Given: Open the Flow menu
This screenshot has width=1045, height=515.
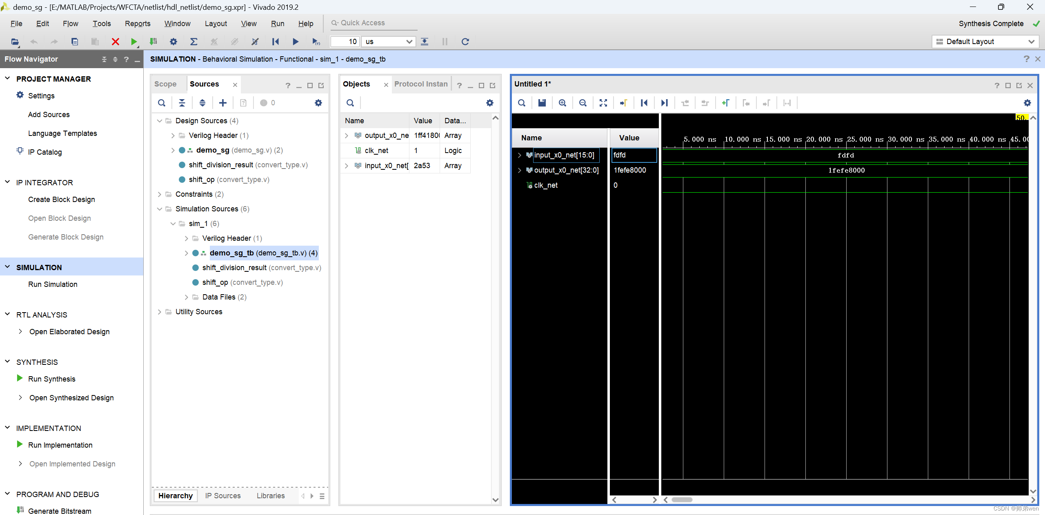Looking at the screenshot, I should (70, 23).
